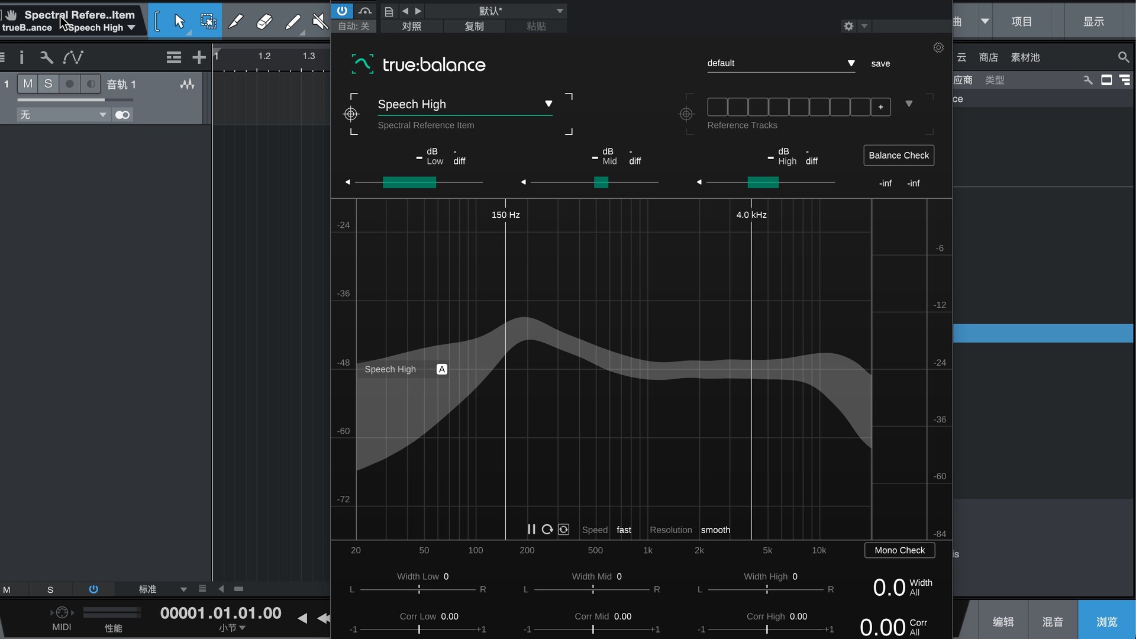Open the plugin preset file icon
Screen dimensions: 1136x639
[389, 11]
